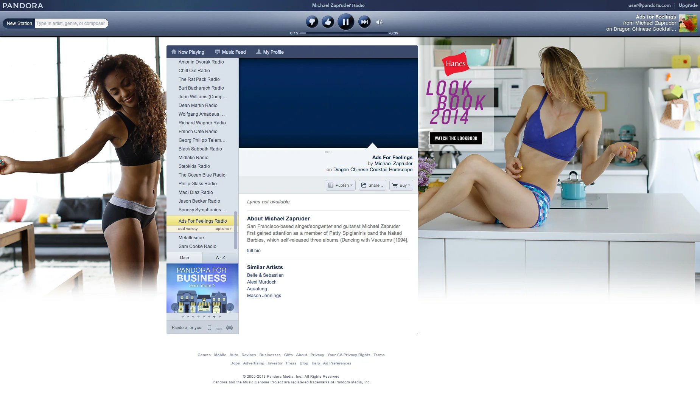Select Chill Out Radio station
The height and width of the screenshot is (414, 700).
point(194,71)
